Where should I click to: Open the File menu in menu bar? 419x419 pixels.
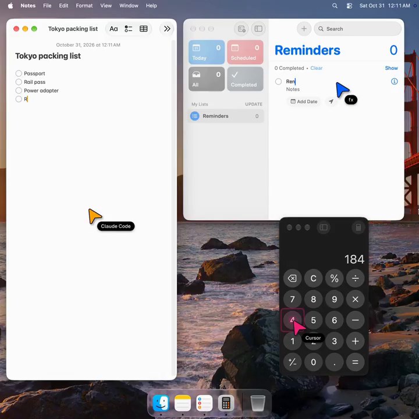point(47,6)
